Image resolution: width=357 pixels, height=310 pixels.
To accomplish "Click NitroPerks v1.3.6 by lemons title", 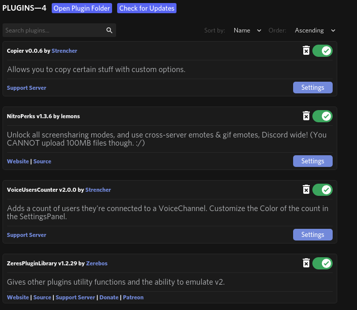I will tap(43, 116).
